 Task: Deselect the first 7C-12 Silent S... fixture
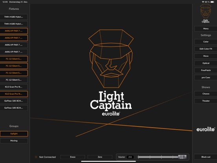(x=14, y=59)
